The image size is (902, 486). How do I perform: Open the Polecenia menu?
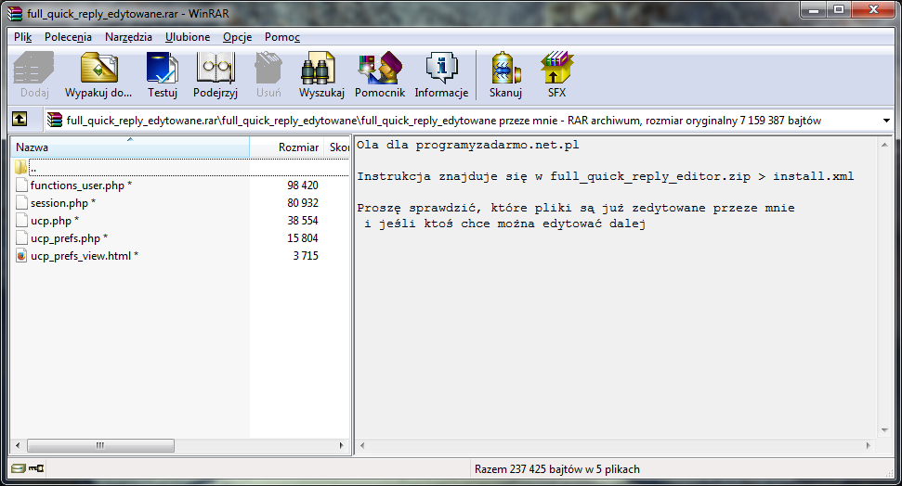click(68, 37)
